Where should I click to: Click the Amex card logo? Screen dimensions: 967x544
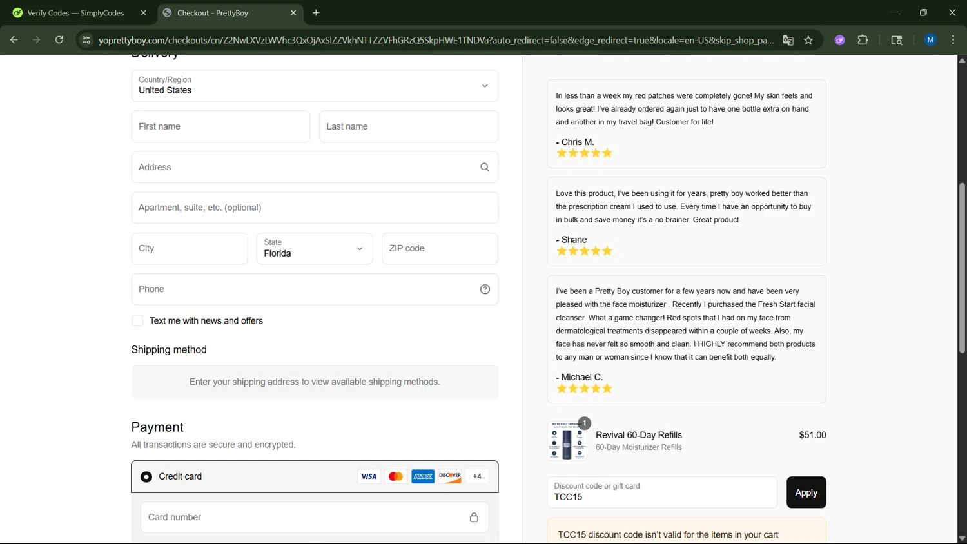point(423,476)
